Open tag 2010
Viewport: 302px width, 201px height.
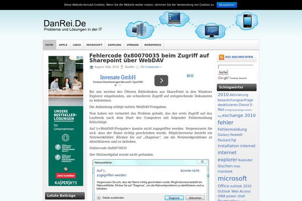pyautogui.click(x=223, y=94)
